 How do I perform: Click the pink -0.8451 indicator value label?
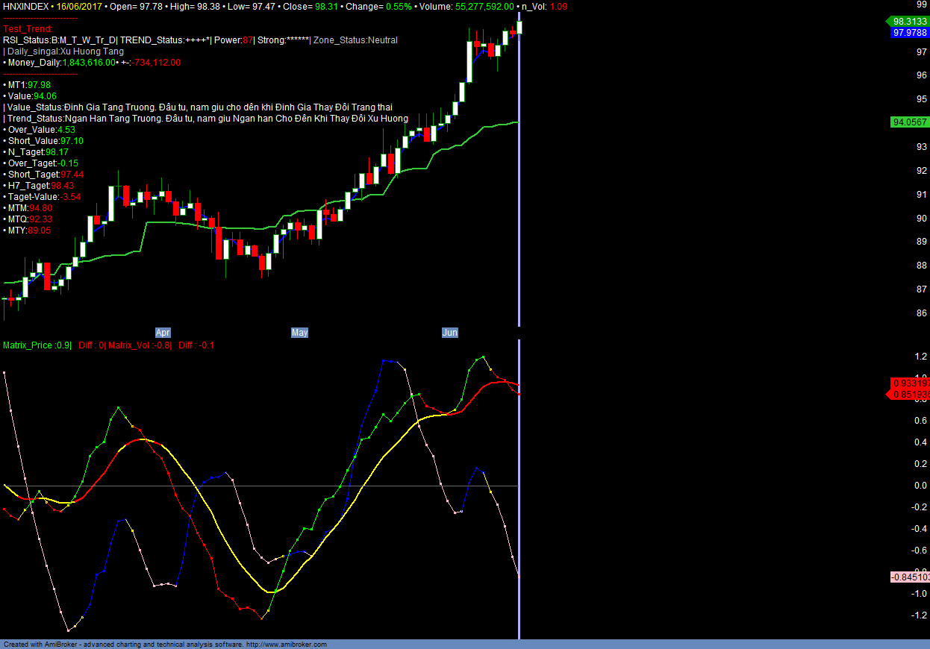pos(909,577)
